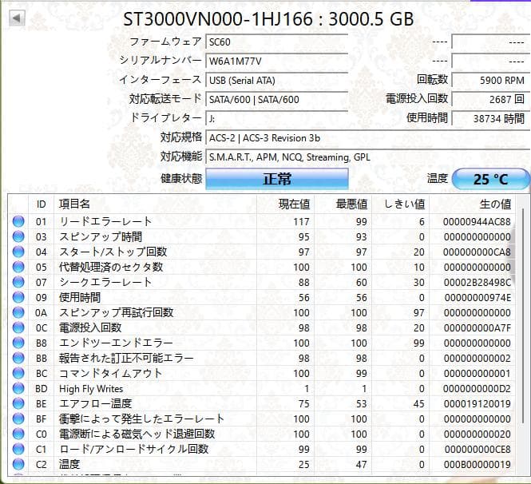
Task: Open the 正常 health status button
Action: [x=277, y=179]
